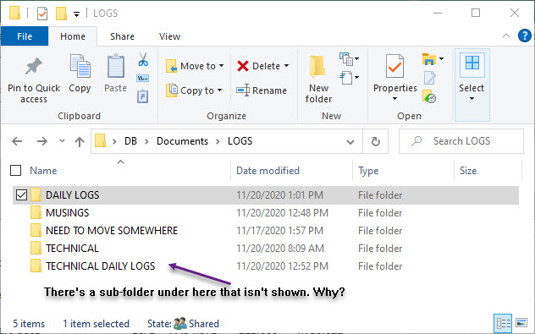Expand address bar history dropdown
The height and width of the screenshot is (334, 535).
[350, 141]
